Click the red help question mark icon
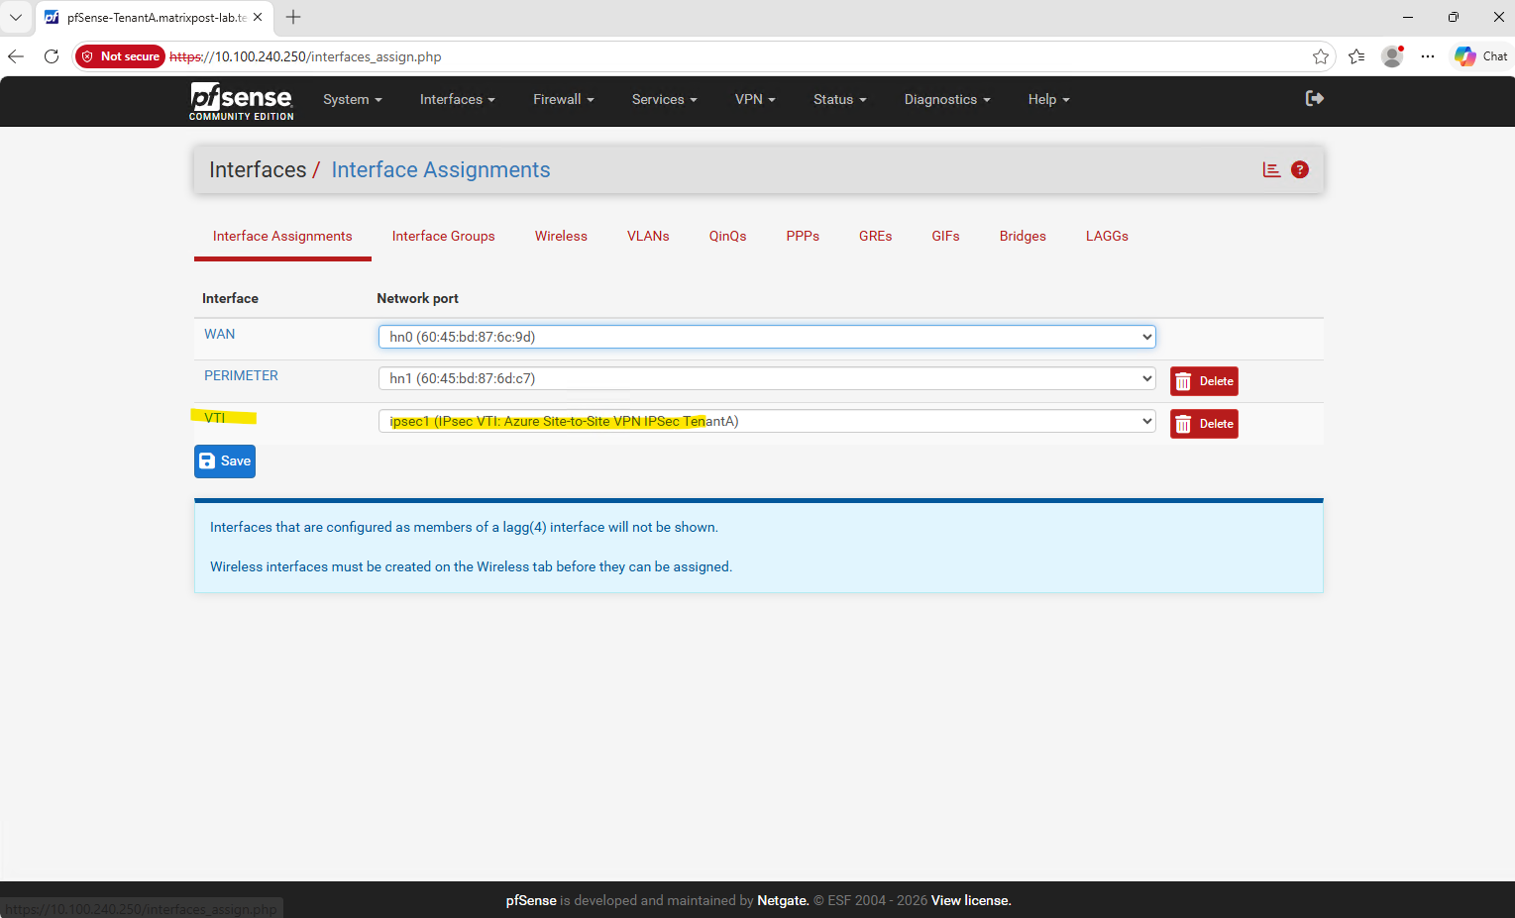Image resolution: width=1515 pixels, height=918 pixels. tap(1300, 169)
